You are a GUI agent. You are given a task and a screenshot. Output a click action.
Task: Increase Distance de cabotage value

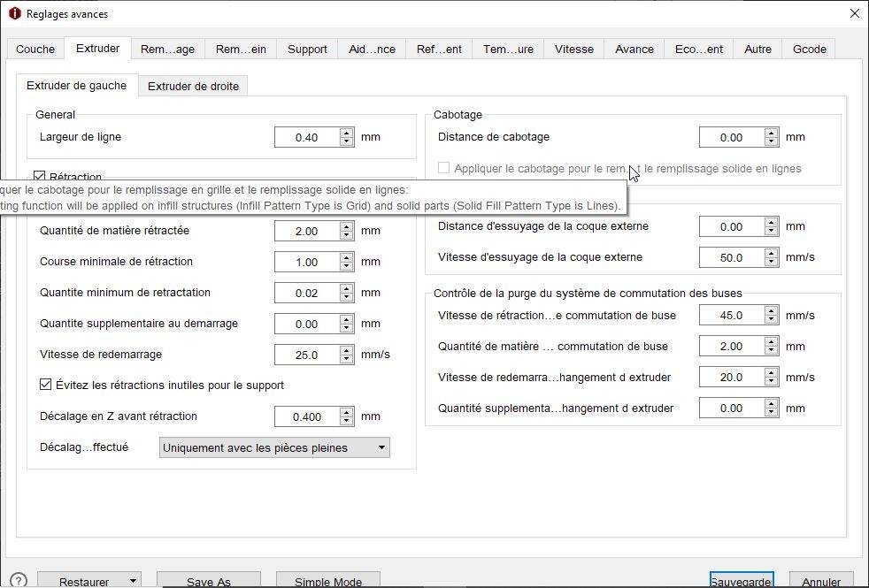pos(772,133)
